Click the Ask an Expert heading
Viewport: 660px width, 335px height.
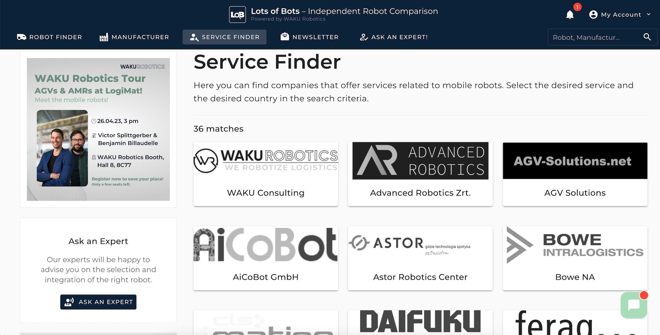point(98,241)
